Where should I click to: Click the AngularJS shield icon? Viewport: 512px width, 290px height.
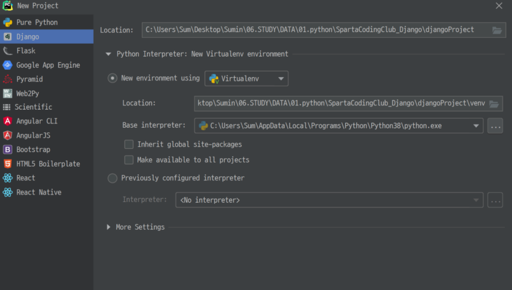(8, 135)
